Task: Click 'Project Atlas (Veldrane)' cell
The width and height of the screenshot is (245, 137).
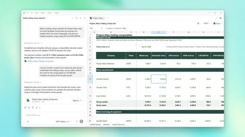Action: [x=105, y=64]
